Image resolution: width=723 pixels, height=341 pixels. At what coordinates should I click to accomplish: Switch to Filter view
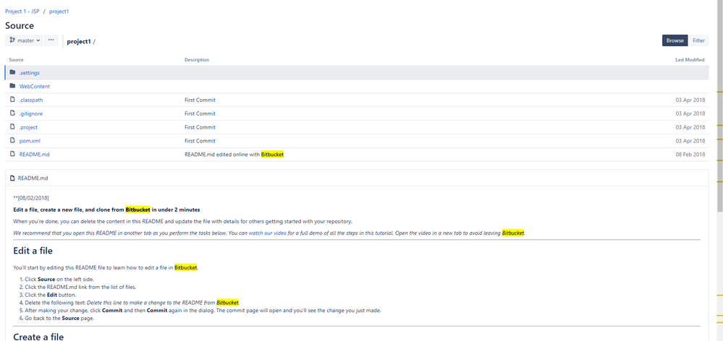698,40
